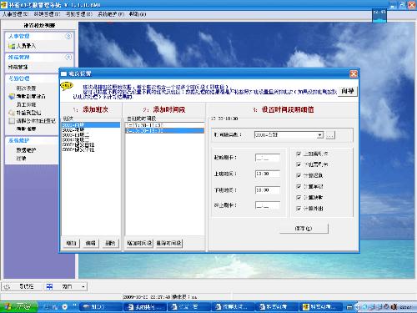
Task: Open the 窗口 dropdown arrow in the bottom toolbar
Action: (x=83, y=286)
